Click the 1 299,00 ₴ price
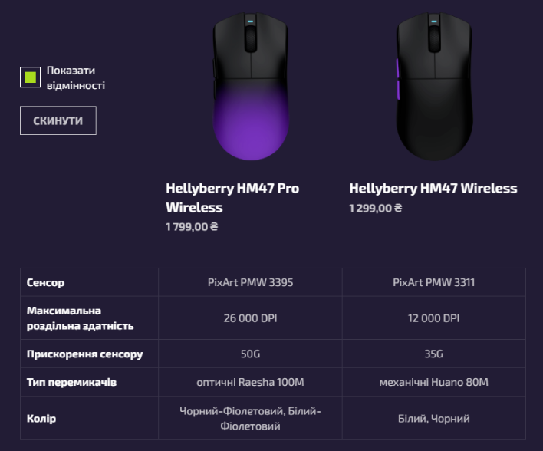The height and width of the screenshot is (451, 543). (375, 208)
